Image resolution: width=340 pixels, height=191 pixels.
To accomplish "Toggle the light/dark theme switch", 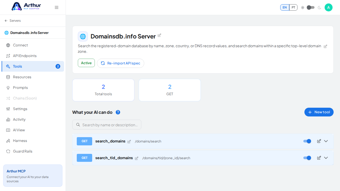I will 311,7.
